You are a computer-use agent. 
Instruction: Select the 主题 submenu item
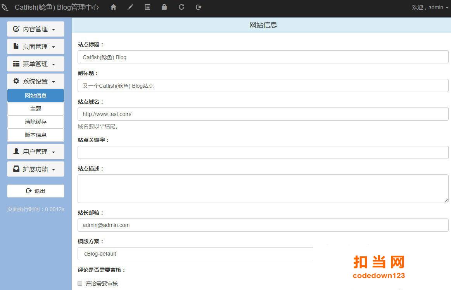pos(36,109)
